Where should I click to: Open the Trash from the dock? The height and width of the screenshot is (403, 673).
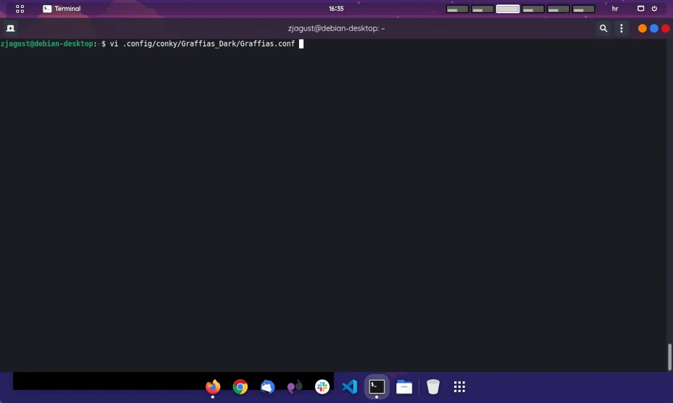tap(432, 387)
